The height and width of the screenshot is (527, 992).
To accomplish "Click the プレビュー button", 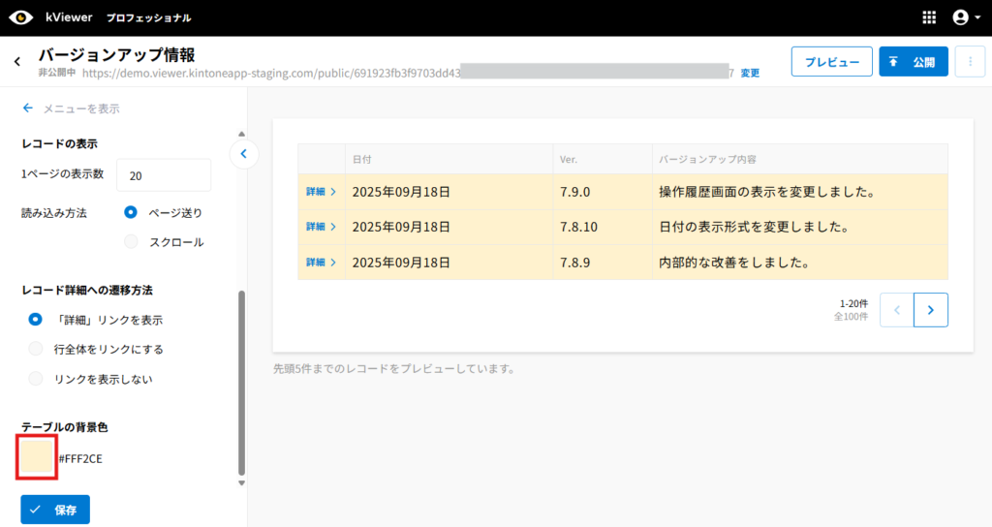I will [831, 62].
